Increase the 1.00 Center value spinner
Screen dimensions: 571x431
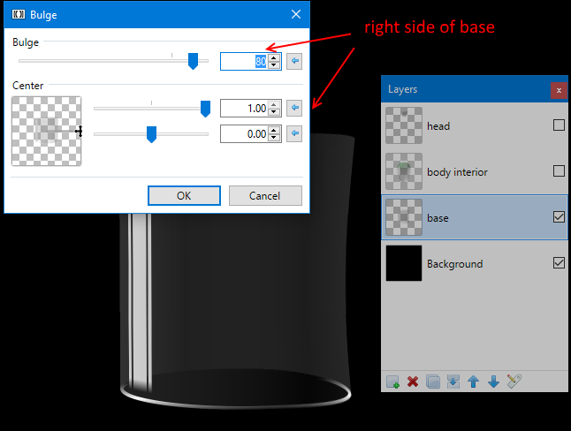274,104
